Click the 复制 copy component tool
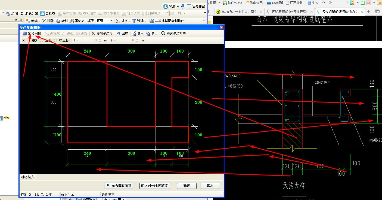Image resolution: width=382 pixels, height=200 pixels. [x=62, y=21]
